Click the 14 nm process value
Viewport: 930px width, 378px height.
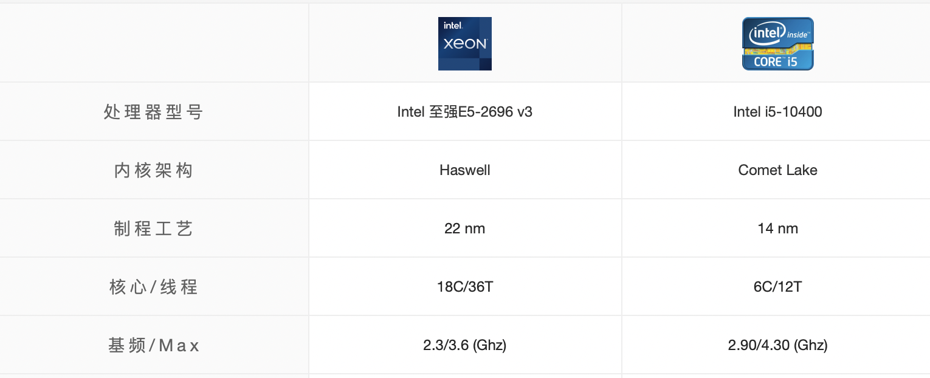click(777, 229)
